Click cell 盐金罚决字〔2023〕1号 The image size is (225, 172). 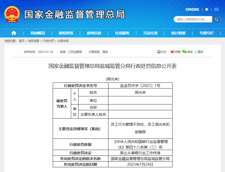(140, 86)
